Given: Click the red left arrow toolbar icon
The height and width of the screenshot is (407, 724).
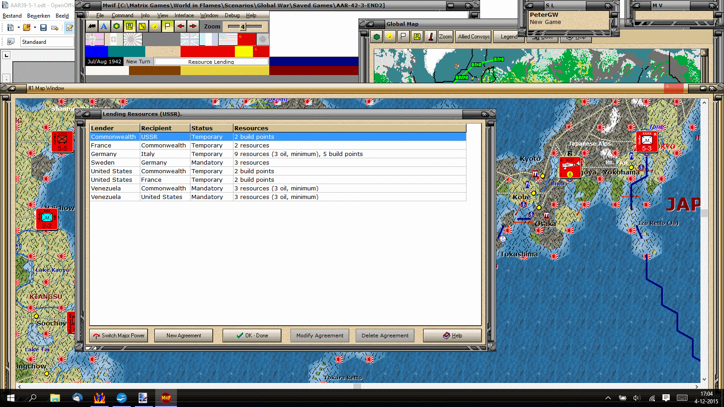Looking at the screenshot, I should [181, 26].
